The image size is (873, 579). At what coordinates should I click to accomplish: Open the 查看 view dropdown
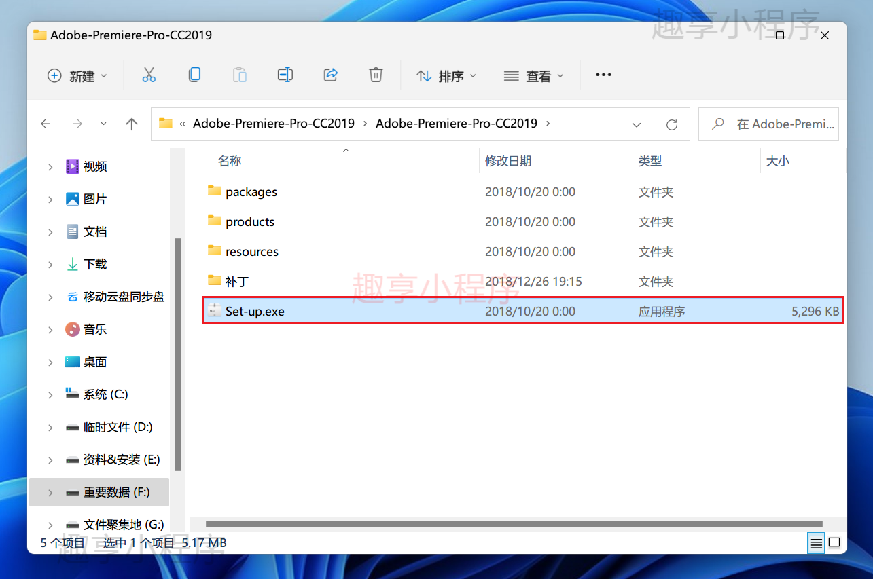(x=534, y=75)
